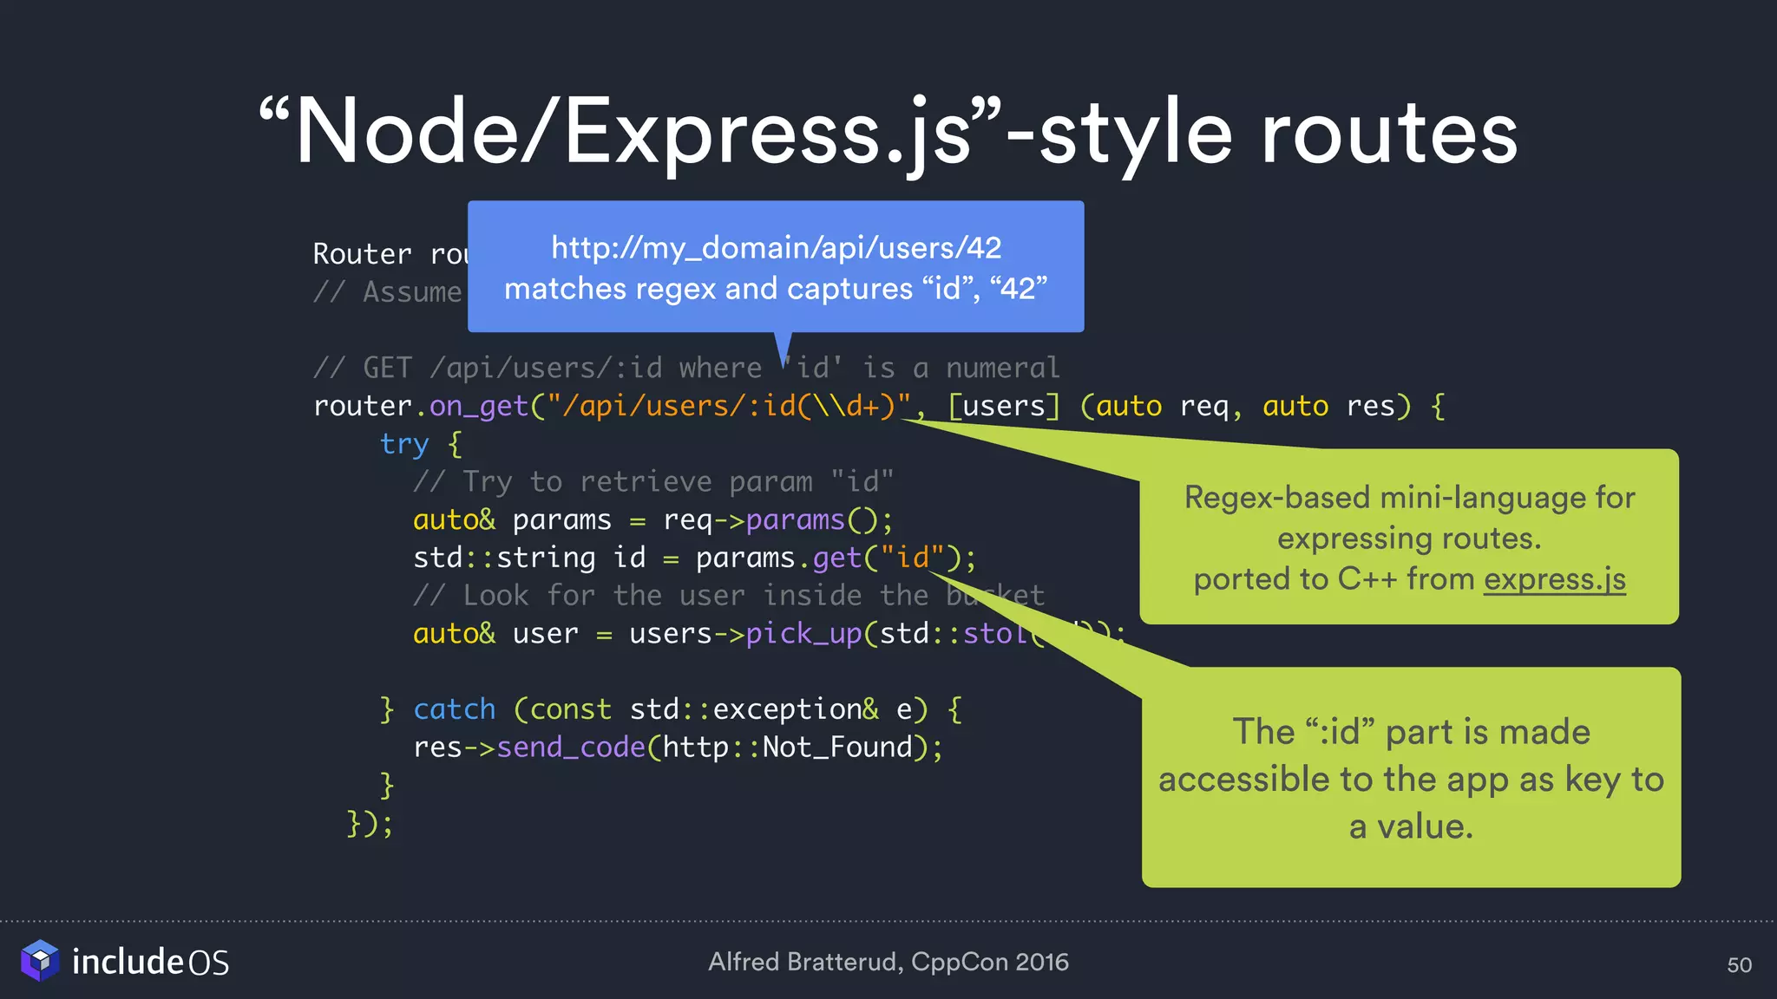Screen dimensions: 1777x999
Task: Click the pick_up method name
Action: tap(803, 634)
